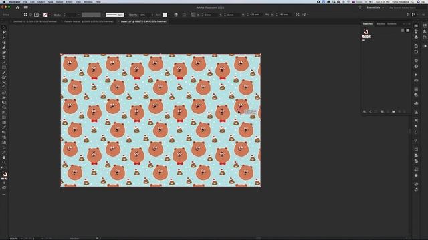Screen dimensions: 428x240
Task: Open the File menu
Action: click(25, 1)
